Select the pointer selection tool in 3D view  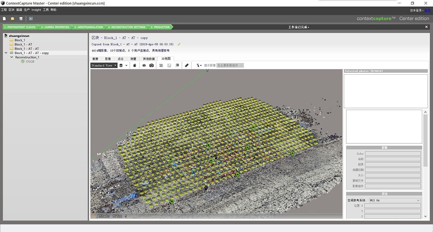pyautogui.click(x=198, y=65)
